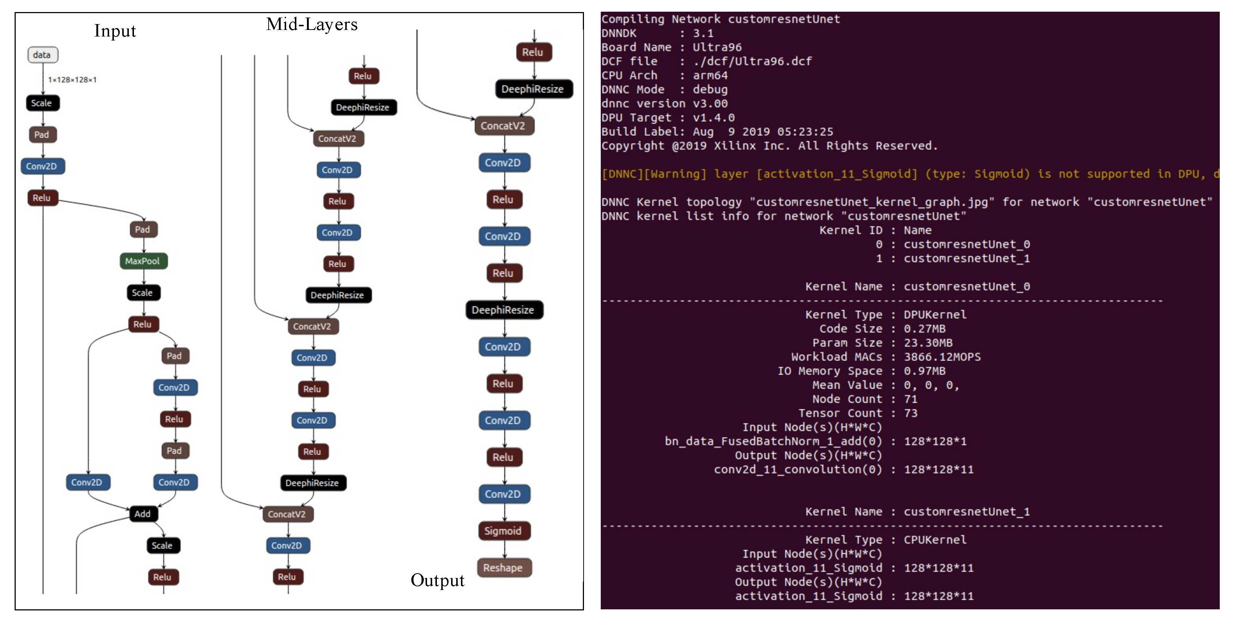Click the Scale node under MaxPool
The width and height of the screenshot is (1234, 621).
pos(143,293)
